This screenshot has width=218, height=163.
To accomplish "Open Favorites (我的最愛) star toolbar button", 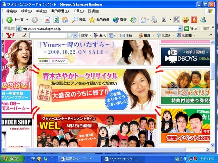I will [x=99, y=20].
